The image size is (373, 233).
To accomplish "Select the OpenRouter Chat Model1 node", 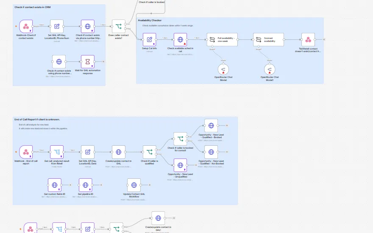I will [270, 69].
